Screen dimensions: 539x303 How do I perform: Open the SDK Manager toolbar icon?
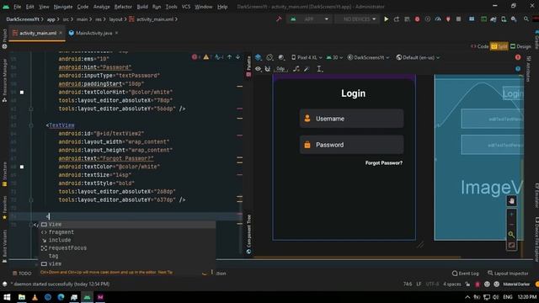514,19
